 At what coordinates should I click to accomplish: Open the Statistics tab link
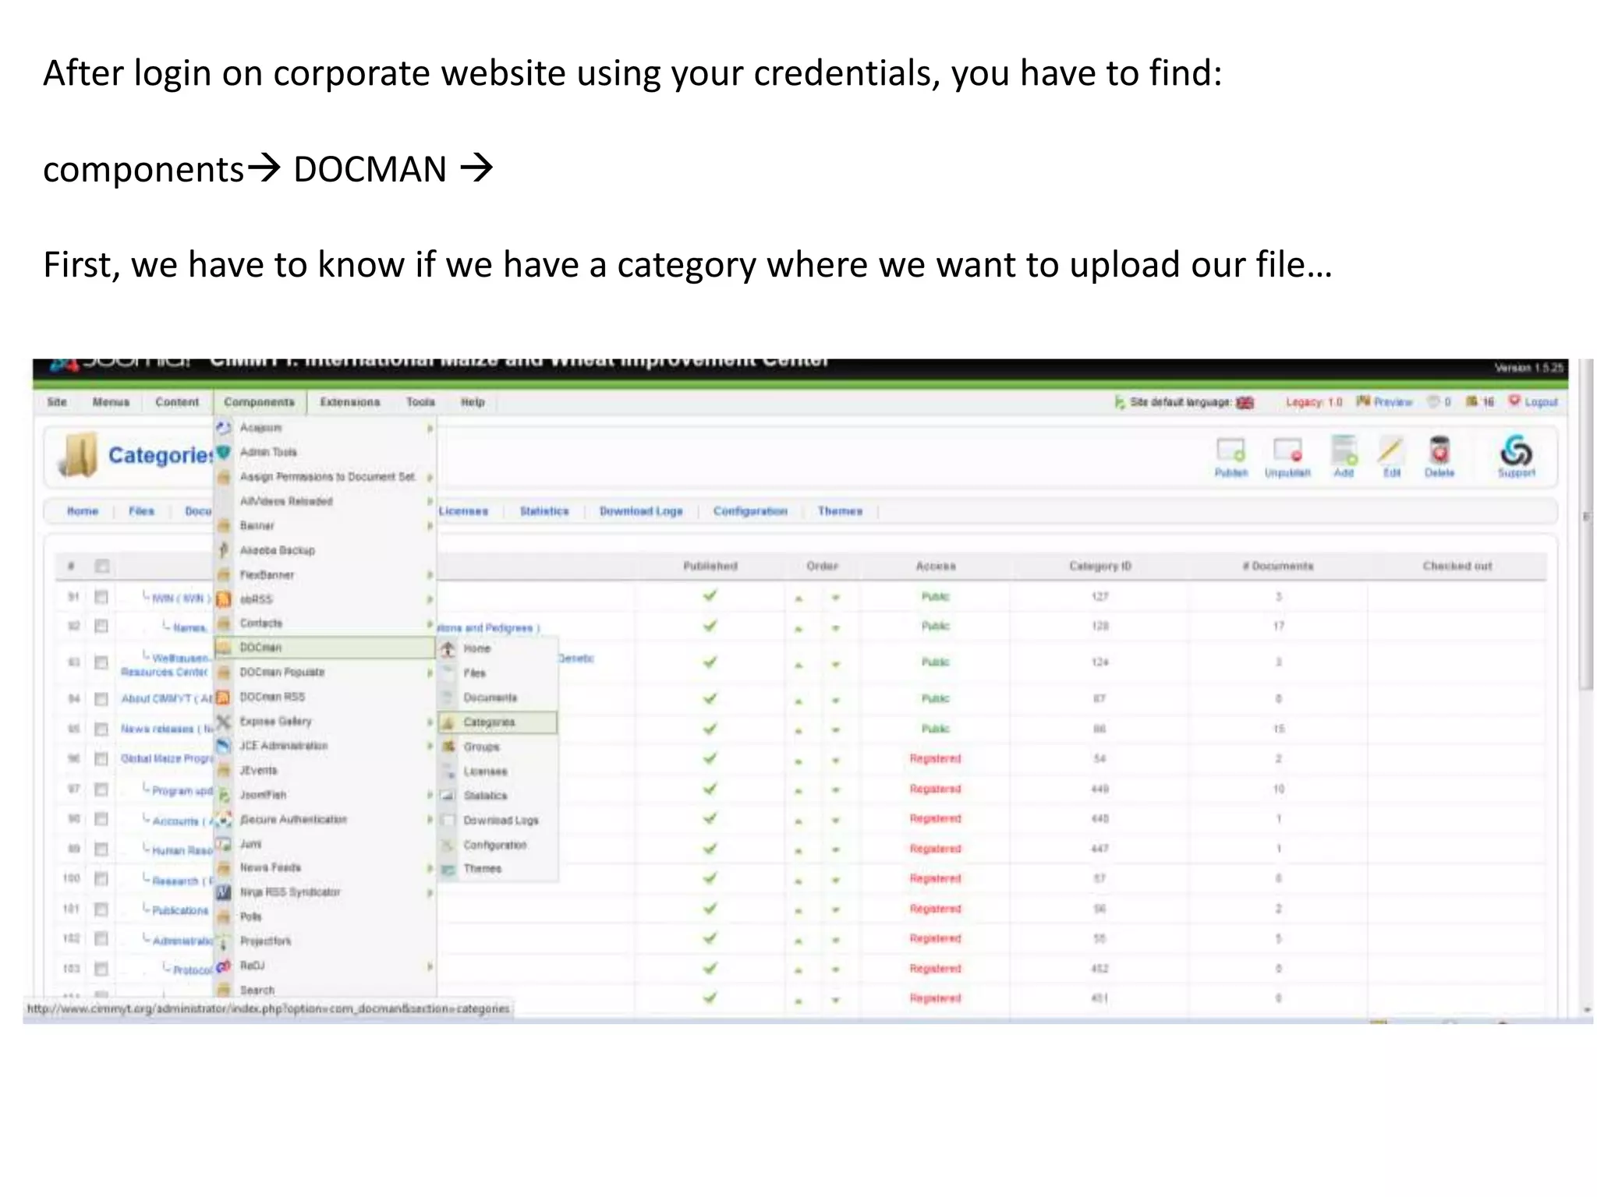coord(544,511)
